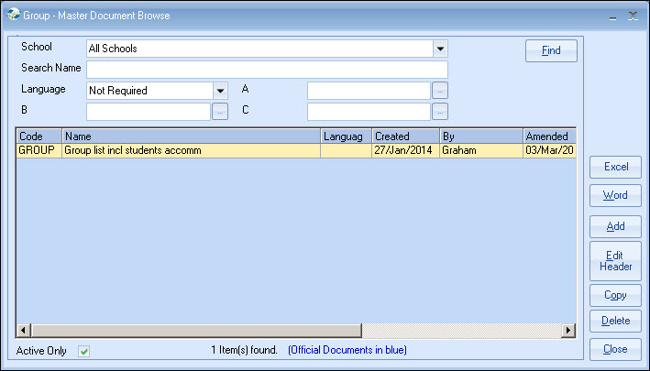The width and height of the screenshot is (650, 371).
Task: Click the Edit Header button
Action: pos(615,260)
